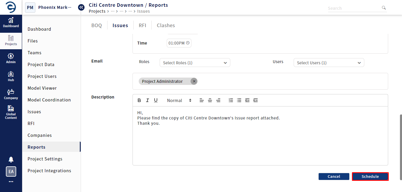Open EA user avatar menu

11,171
